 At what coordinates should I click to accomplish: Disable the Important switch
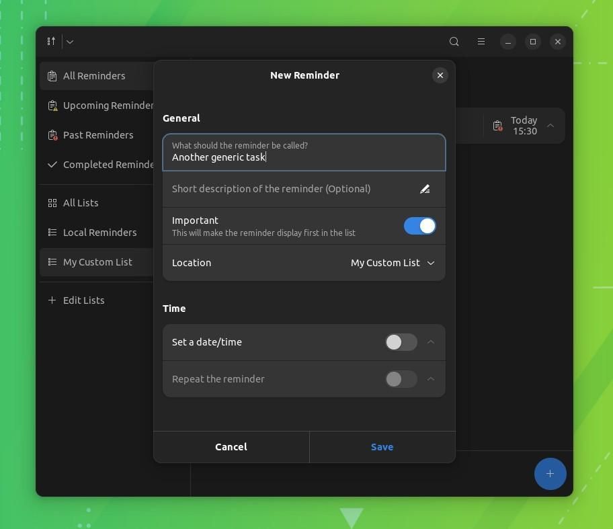point(419,226)
